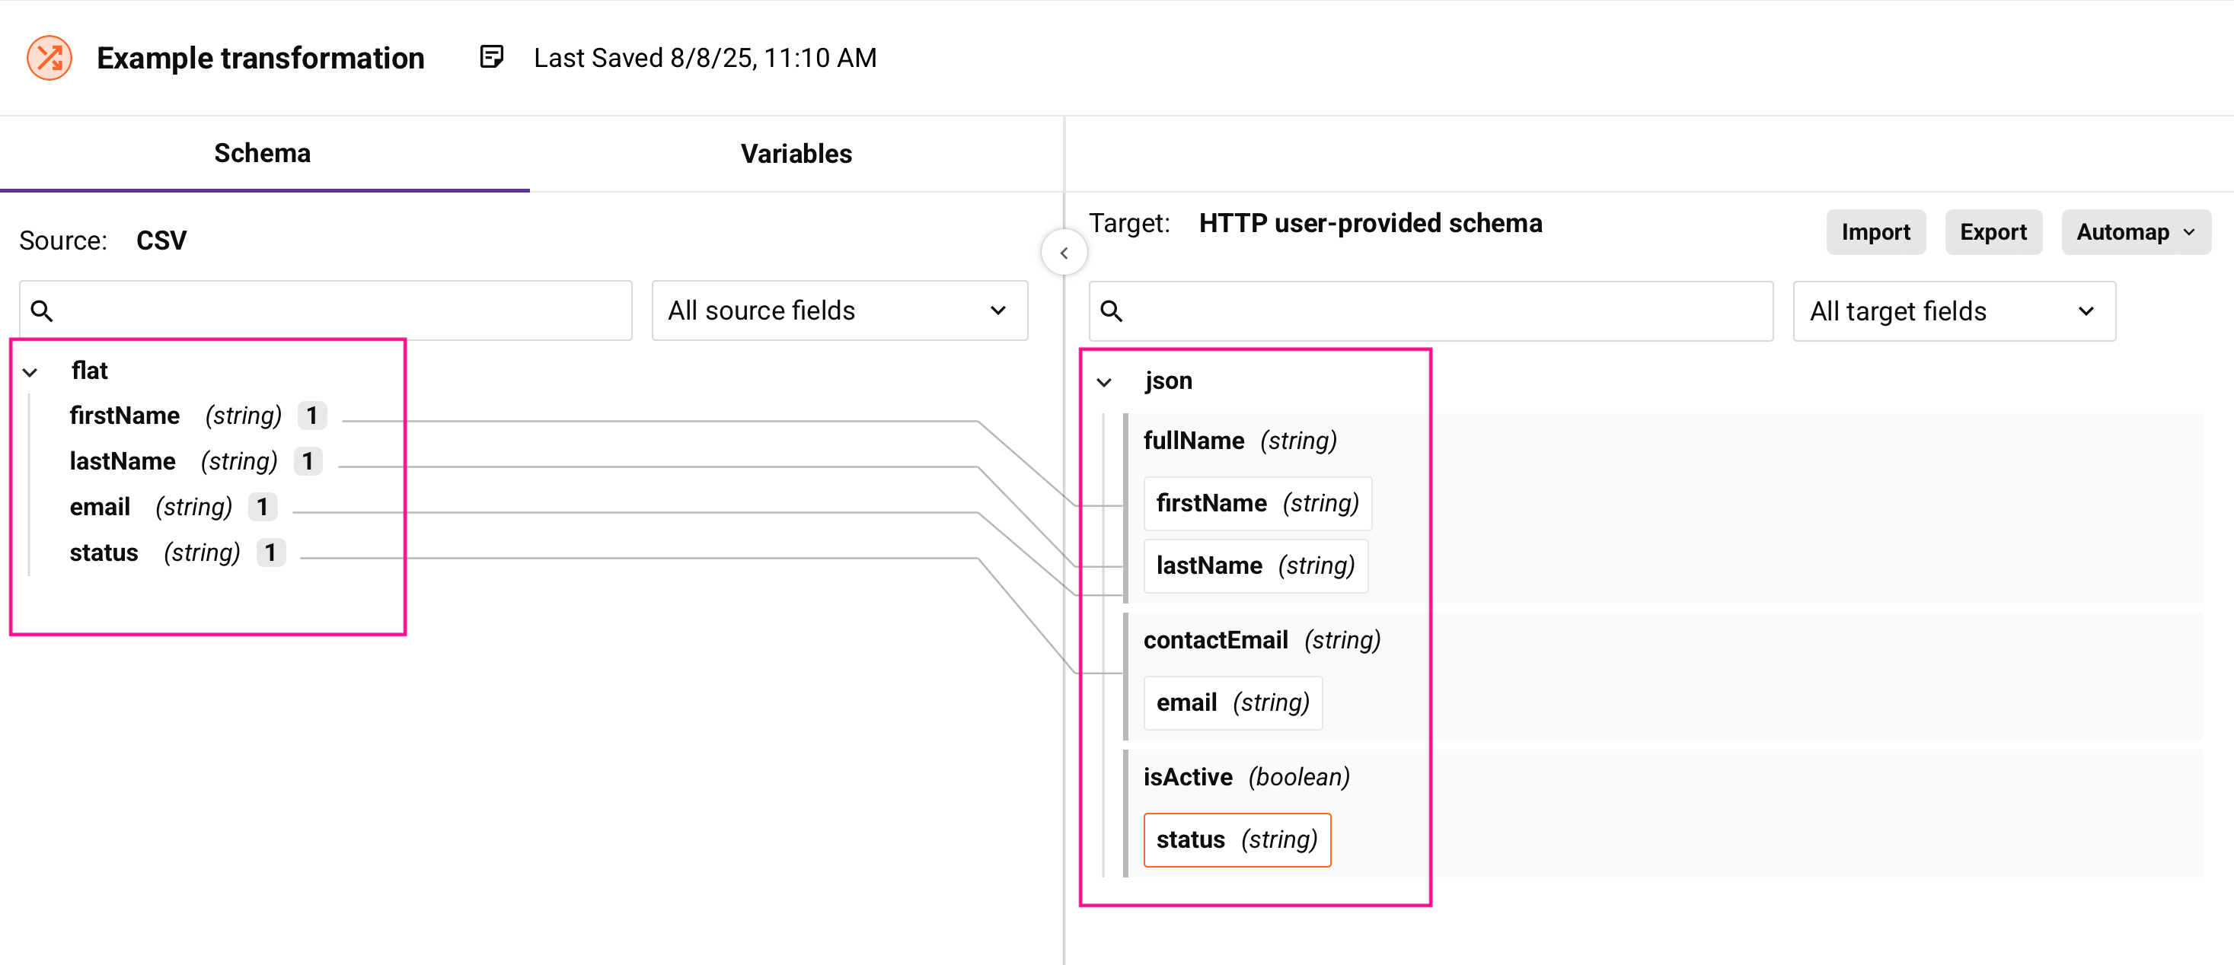Click the mapping count badge next to email
Screen dimensions: 2234x965
pos(262,507)
